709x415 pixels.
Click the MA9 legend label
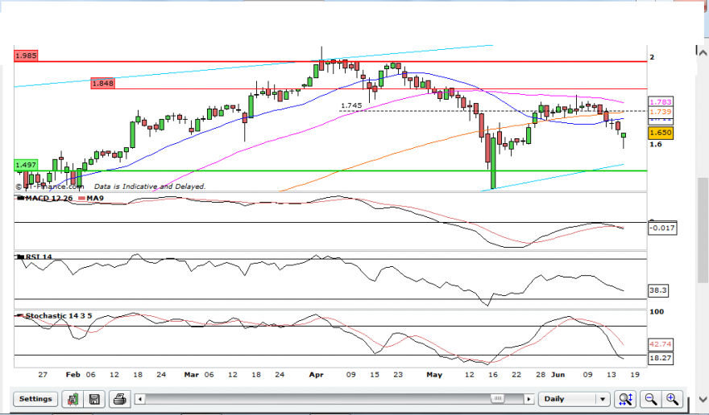95,198
